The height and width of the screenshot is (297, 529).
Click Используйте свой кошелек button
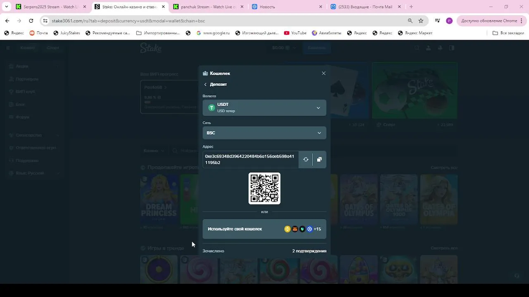click(264, 229)
